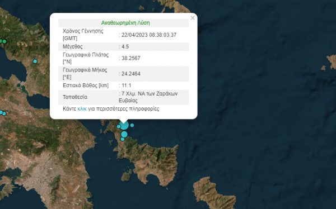Image resolution: width=336 pixels, height=209 pixels.
Task: Click the longitude value 24.2464
Action: (130, 74)
